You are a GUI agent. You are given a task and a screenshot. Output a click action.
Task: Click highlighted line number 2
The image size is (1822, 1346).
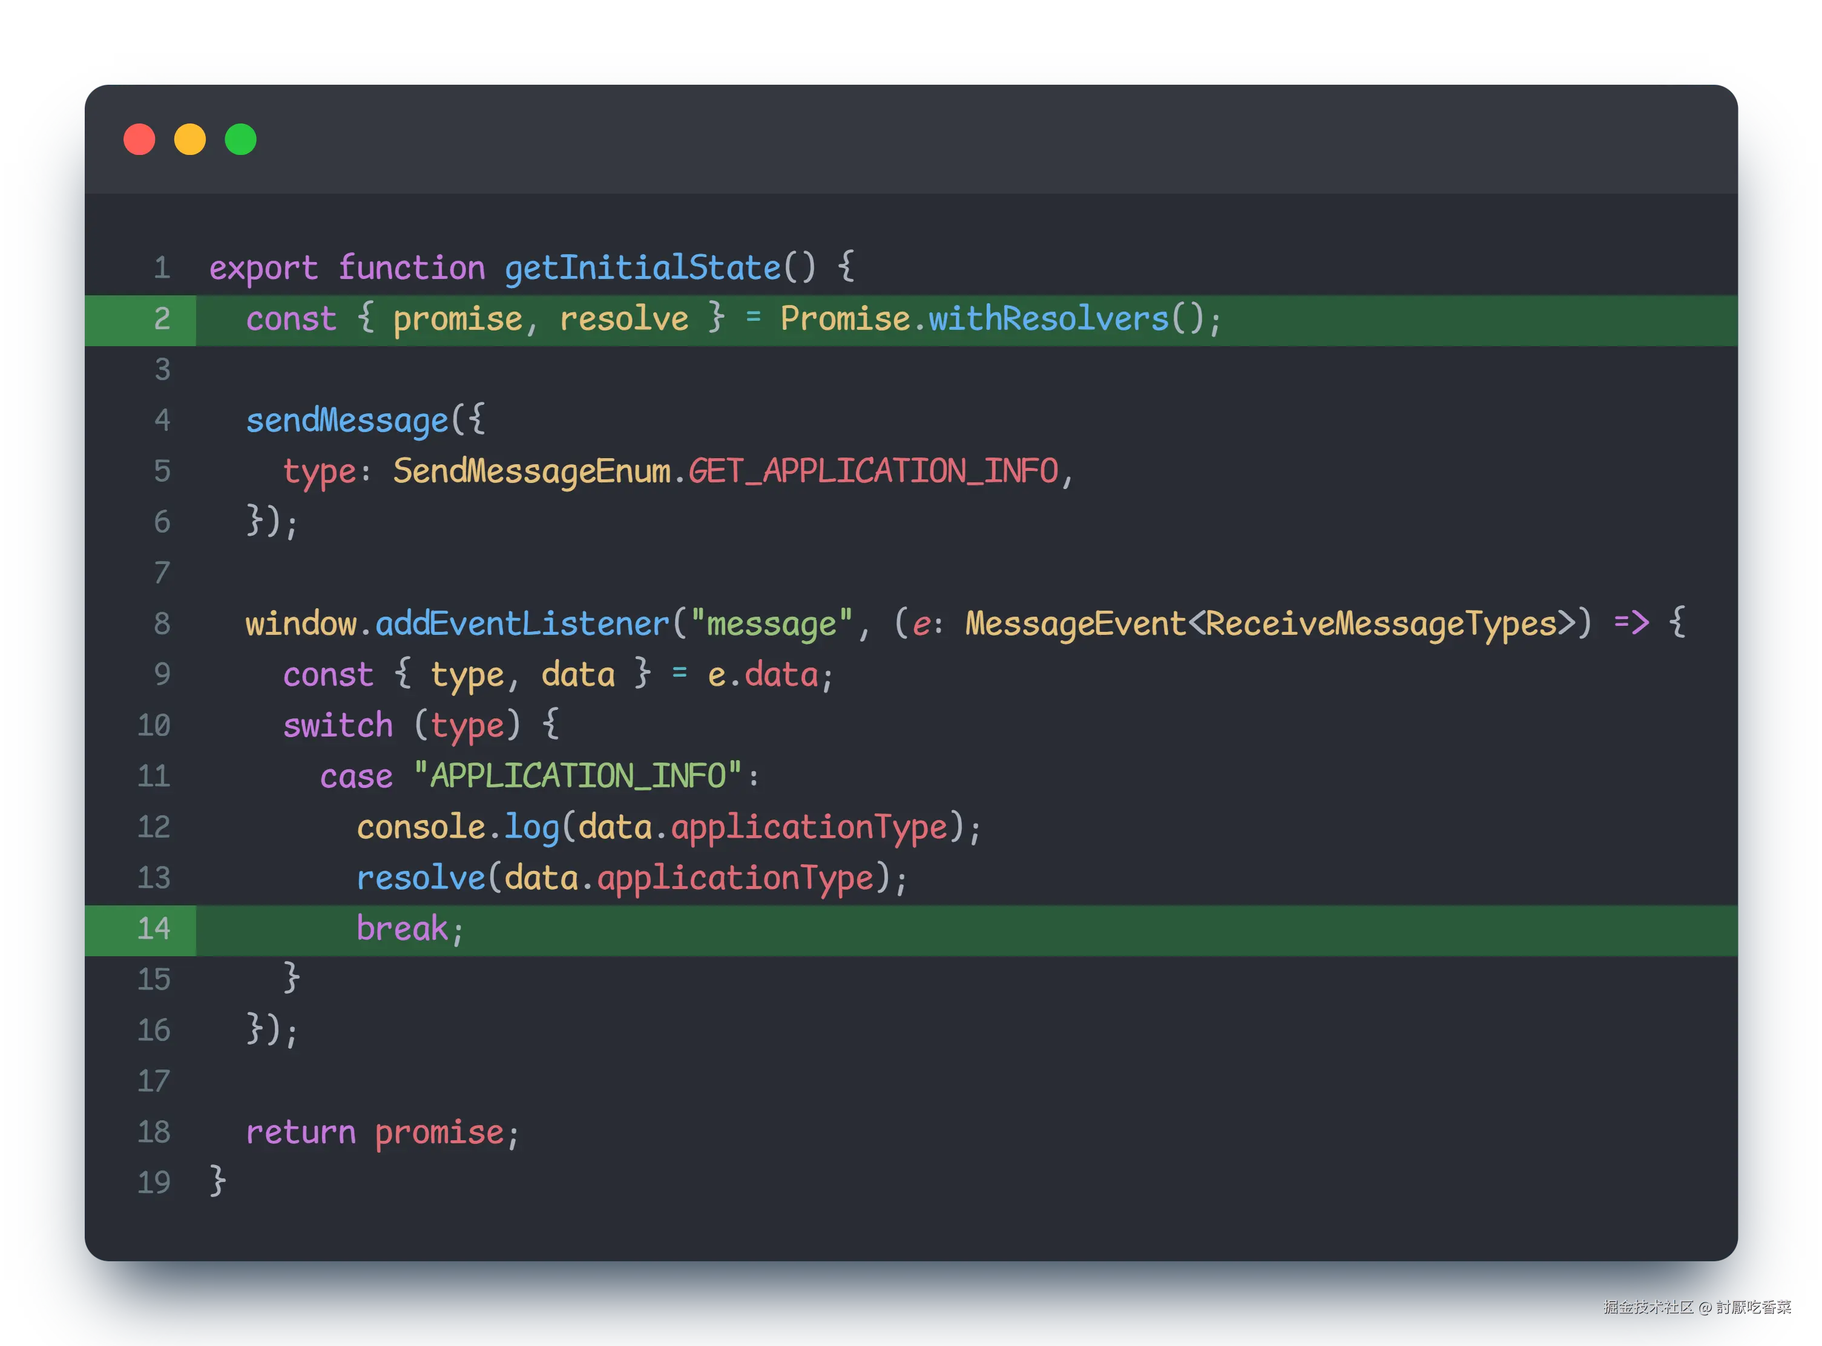click(162, 320)
